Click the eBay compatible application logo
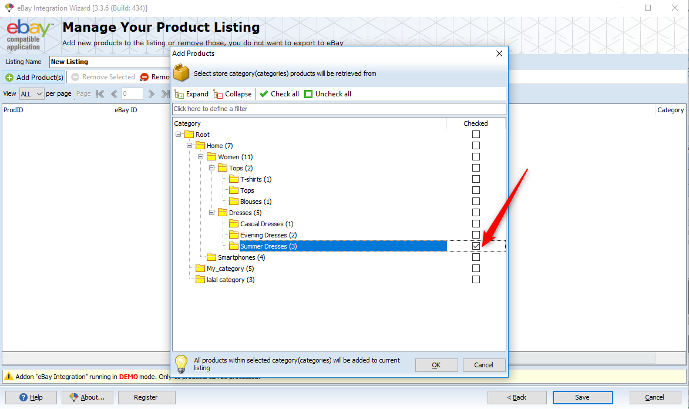The width and height of the screenshot is (689, 409). point(29,35)
